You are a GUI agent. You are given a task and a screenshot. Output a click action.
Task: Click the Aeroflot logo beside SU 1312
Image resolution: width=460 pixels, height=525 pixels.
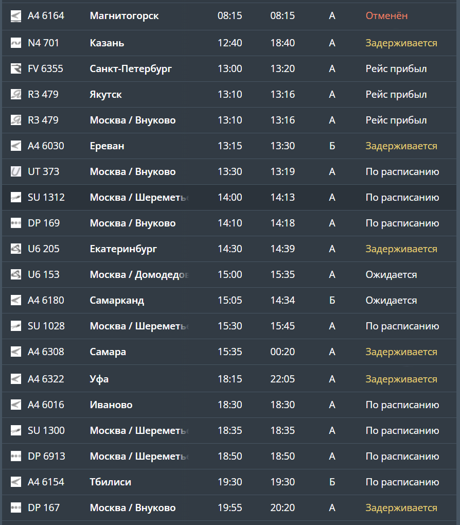(x=16, y=198)
